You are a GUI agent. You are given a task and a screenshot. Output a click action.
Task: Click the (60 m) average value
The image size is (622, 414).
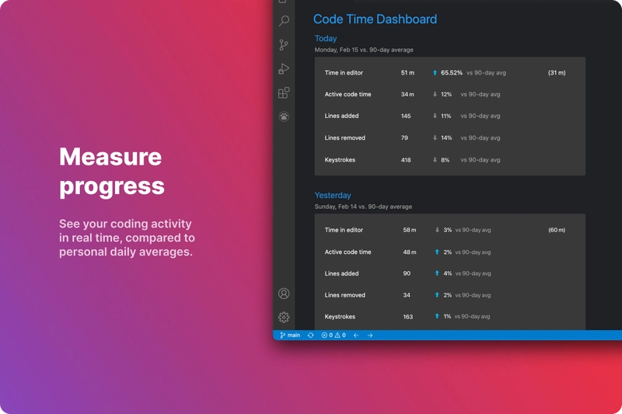pyautogui.click(x=557, y=230)
